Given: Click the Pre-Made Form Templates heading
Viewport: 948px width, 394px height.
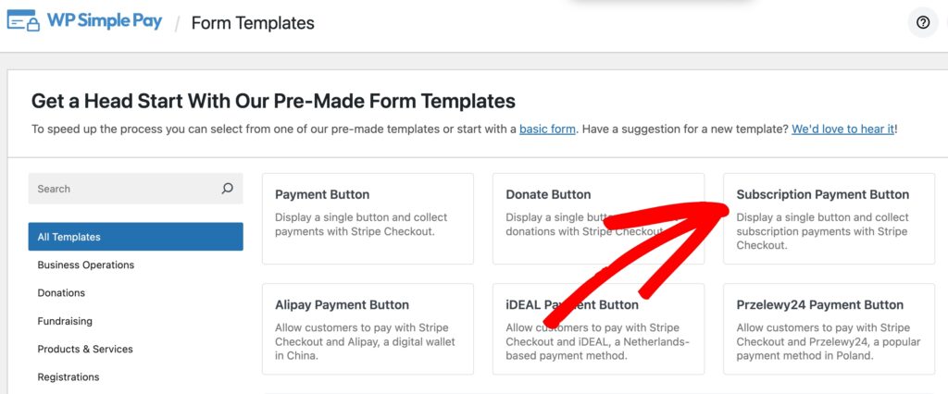Looking at the screenshot, I should pos(273,101).
